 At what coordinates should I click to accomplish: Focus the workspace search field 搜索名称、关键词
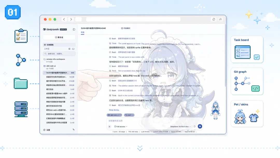pyautogui.click(x=59, y=54)
